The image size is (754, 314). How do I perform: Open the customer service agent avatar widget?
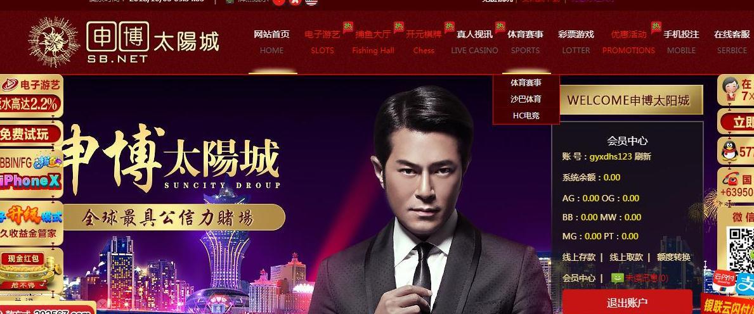731,89
